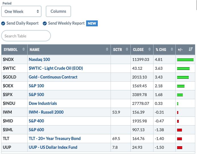Sort table by % CHG column arrows
197x155 pixels.
coord(172,49)
